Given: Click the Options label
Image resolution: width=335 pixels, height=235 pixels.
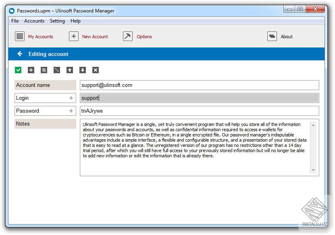Looking at the screenshot, I should (144, 37).
